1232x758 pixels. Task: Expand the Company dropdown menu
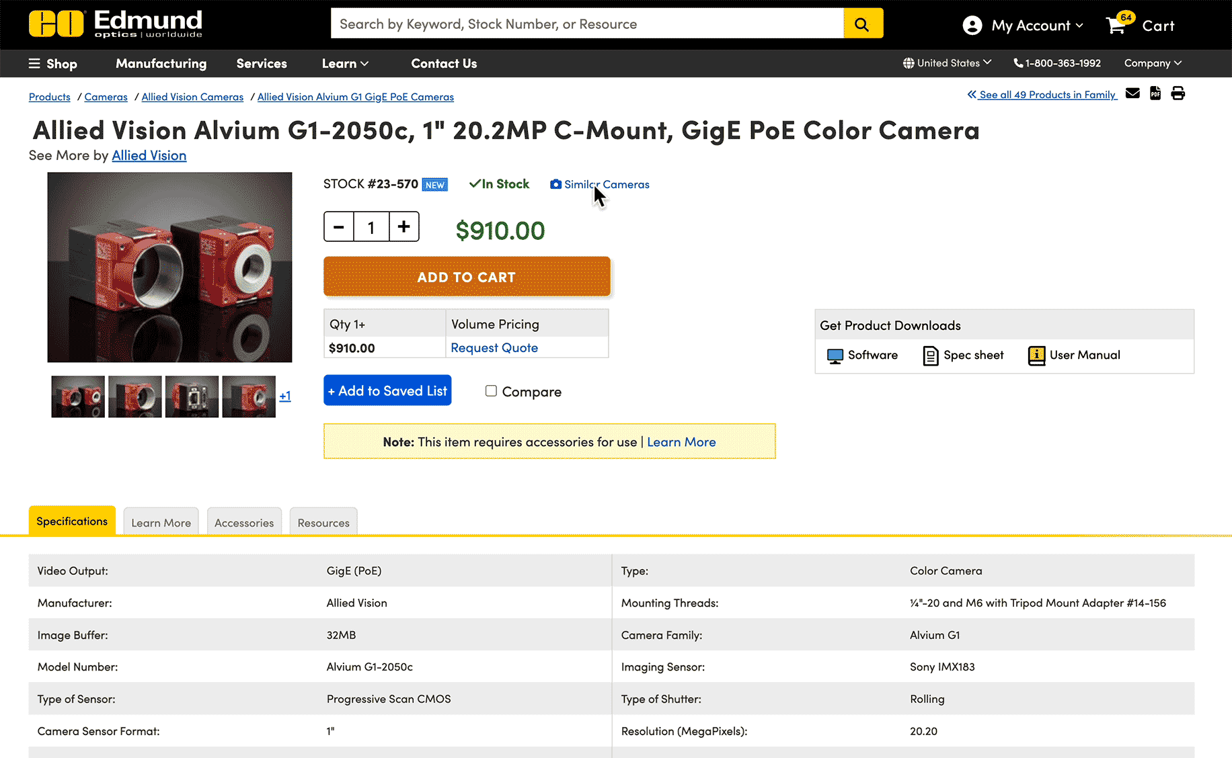(1152, 63)
